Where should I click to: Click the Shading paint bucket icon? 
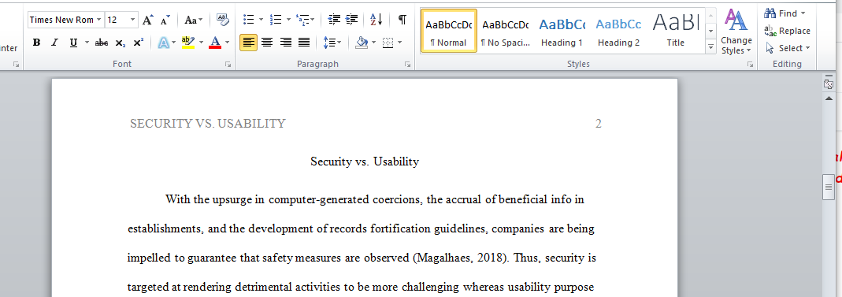click(362, 43)
